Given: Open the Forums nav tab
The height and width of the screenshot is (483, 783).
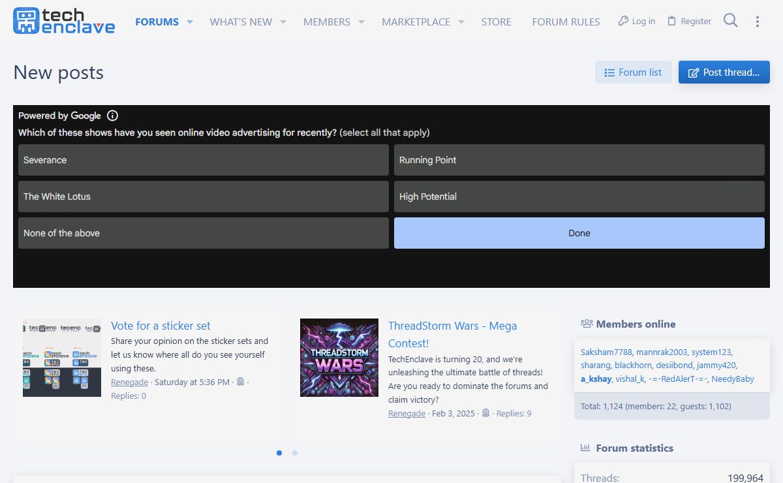Looking at the screenshot, I should click(157, 22).
